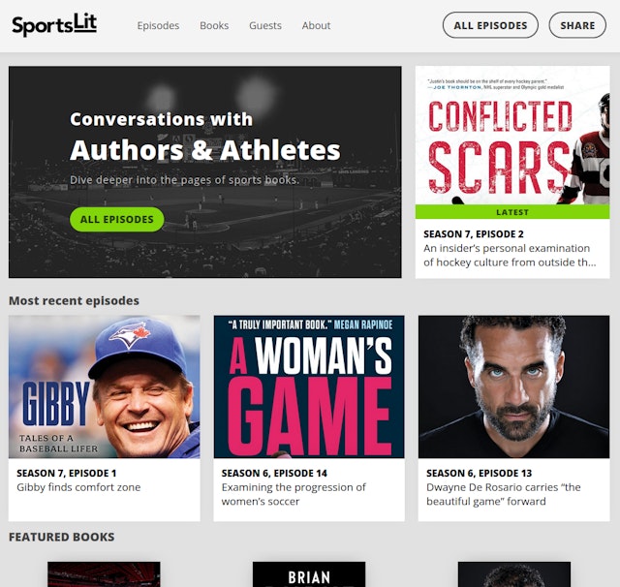
Task: Click the ALL EPISODES header button
Action: tap(490, 25)
